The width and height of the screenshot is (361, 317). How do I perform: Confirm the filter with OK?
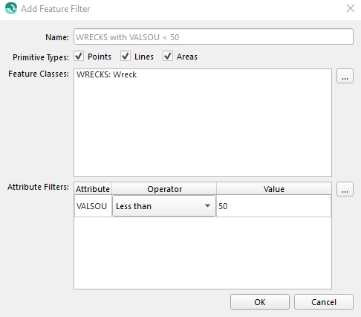pos(260,302)
